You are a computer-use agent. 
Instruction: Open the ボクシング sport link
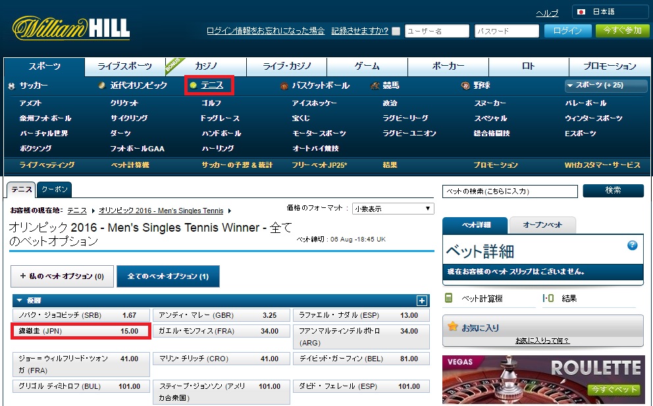36,149
